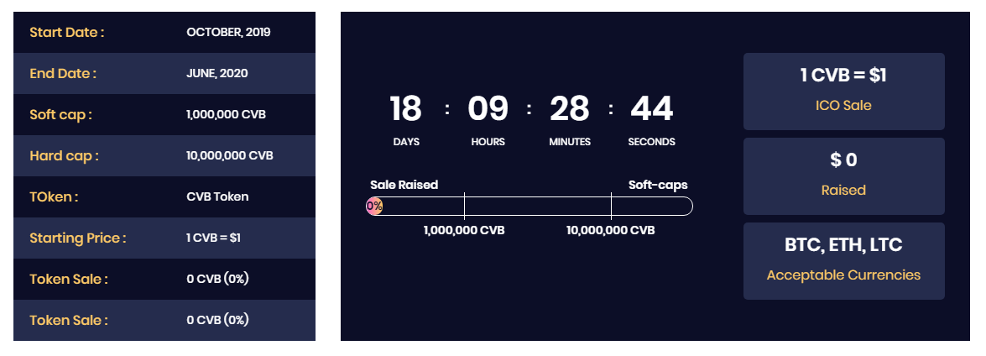The height and width of the screenshot is (356, 986).
Task: Open the 1 CVB = $1 ICO Sale card
Action: point(844,92)
